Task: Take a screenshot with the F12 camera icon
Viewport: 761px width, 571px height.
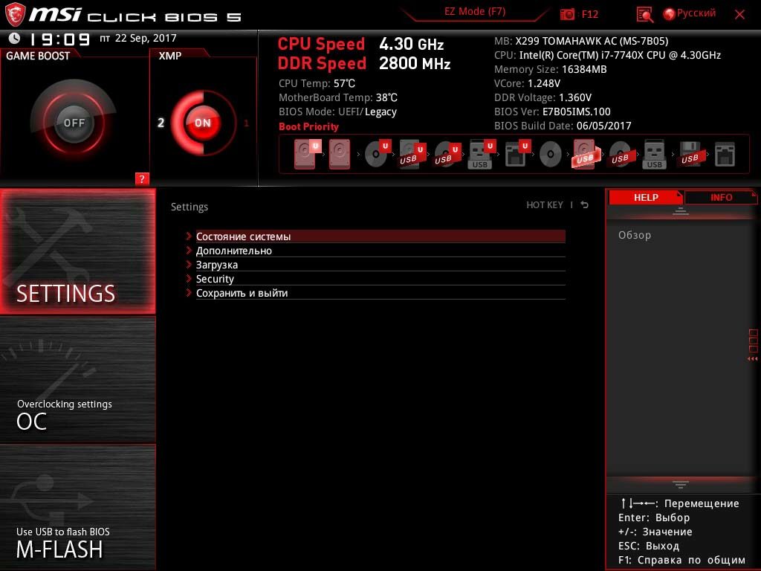Action: 567,14
